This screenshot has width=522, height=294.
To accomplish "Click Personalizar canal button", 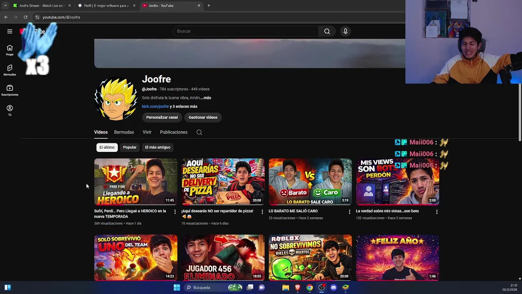I will point(162,118).
